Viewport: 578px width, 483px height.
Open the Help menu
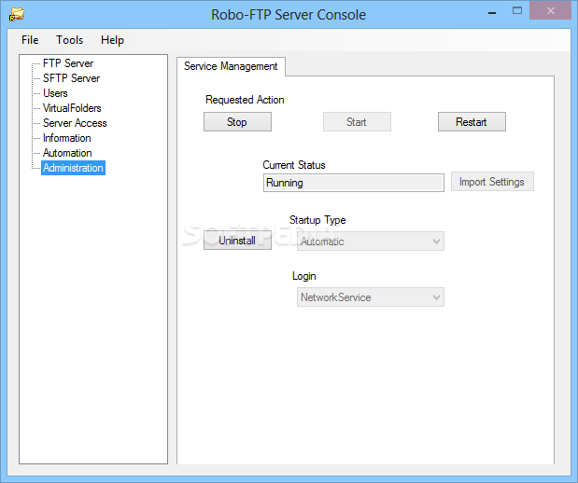(x=112, y=40)
